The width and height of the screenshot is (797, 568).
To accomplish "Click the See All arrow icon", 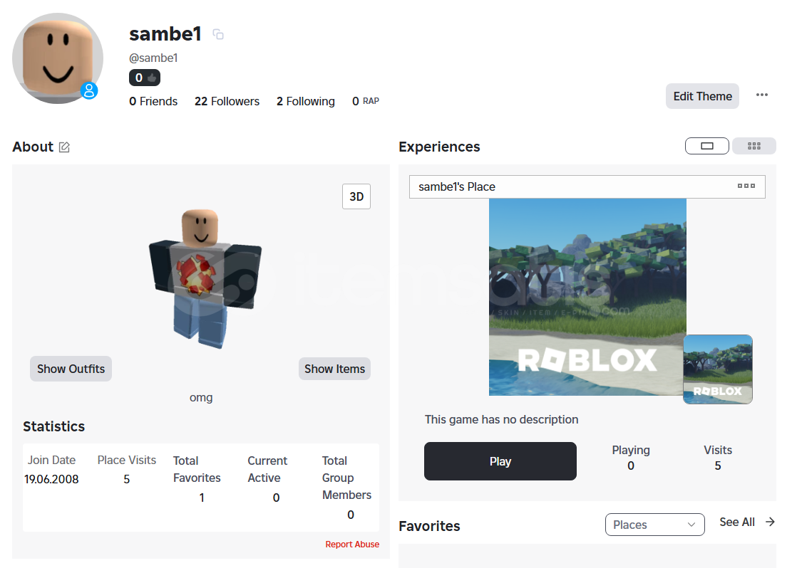I will coord(770,522).
